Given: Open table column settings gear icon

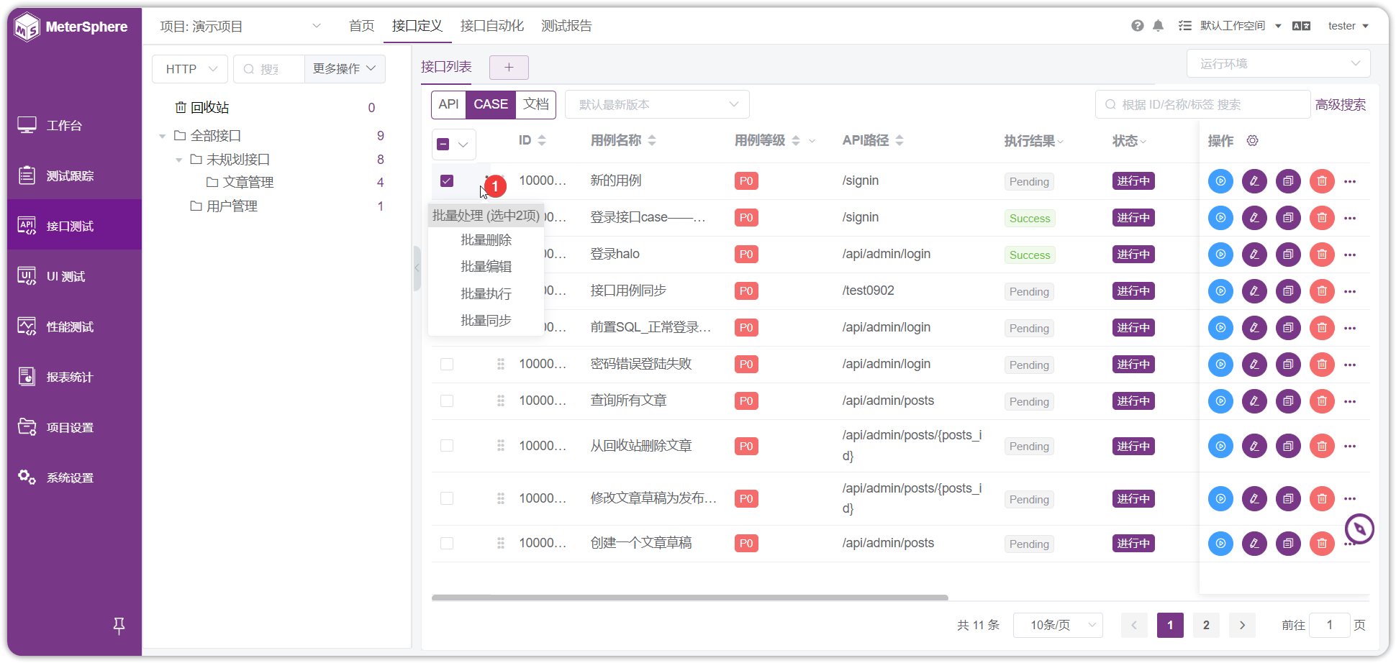Looking at the screenshot, I should pos(1252,140).
